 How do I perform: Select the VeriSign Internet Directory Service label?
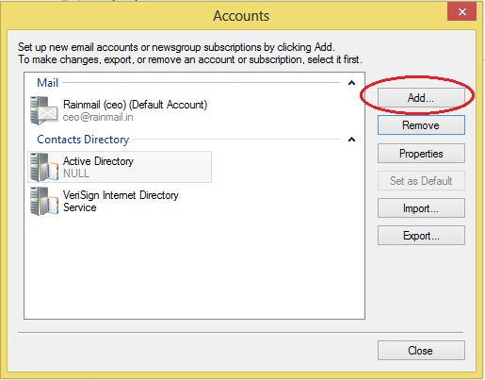click(x=121, y=201)
